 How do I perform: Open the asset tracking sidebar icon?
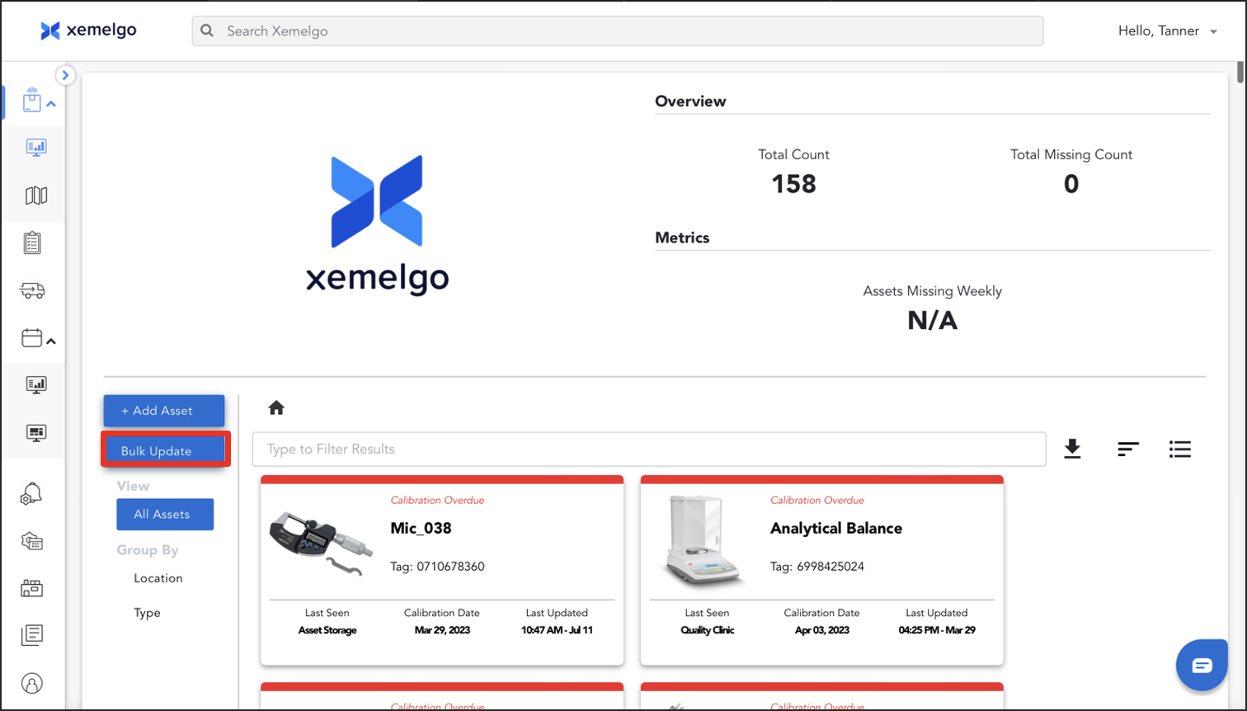31,100
